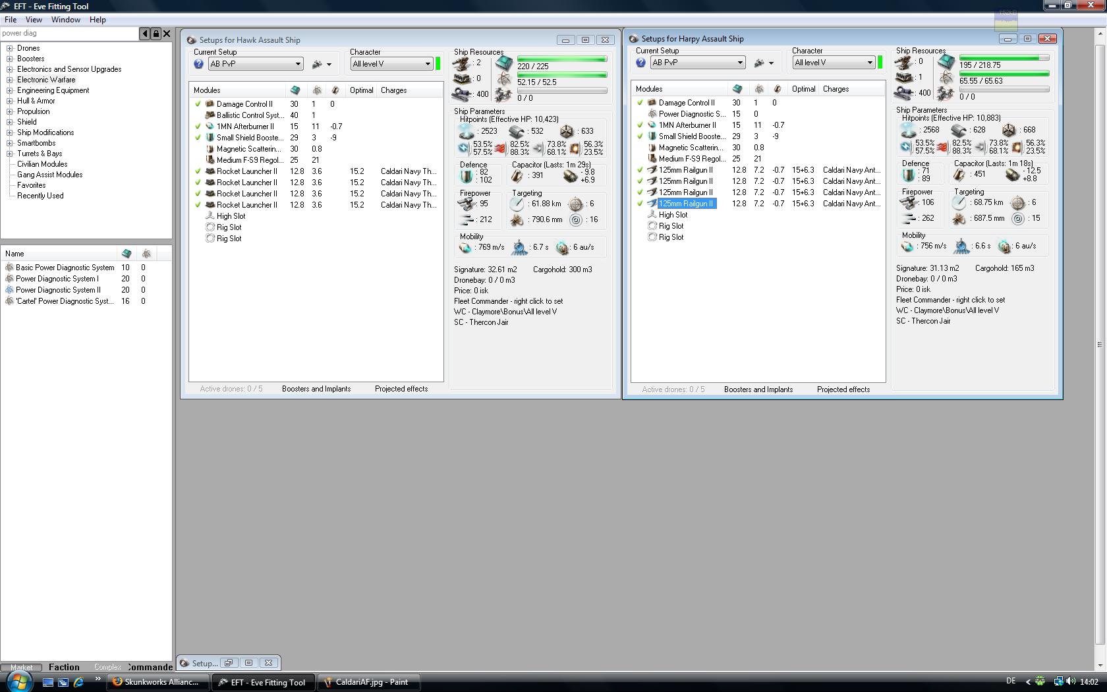This screenshot has height=692, width=1107.
Task: Click the CPU usage bar in Hawk window
Action: click(x=562, y=59)
